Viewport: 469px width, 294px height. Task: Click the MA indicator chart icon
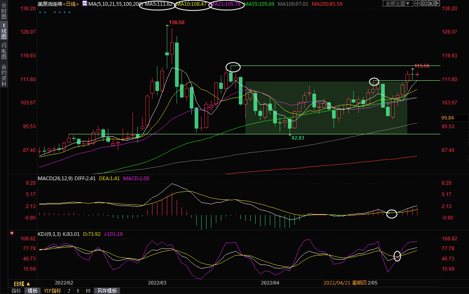point(85,4)
